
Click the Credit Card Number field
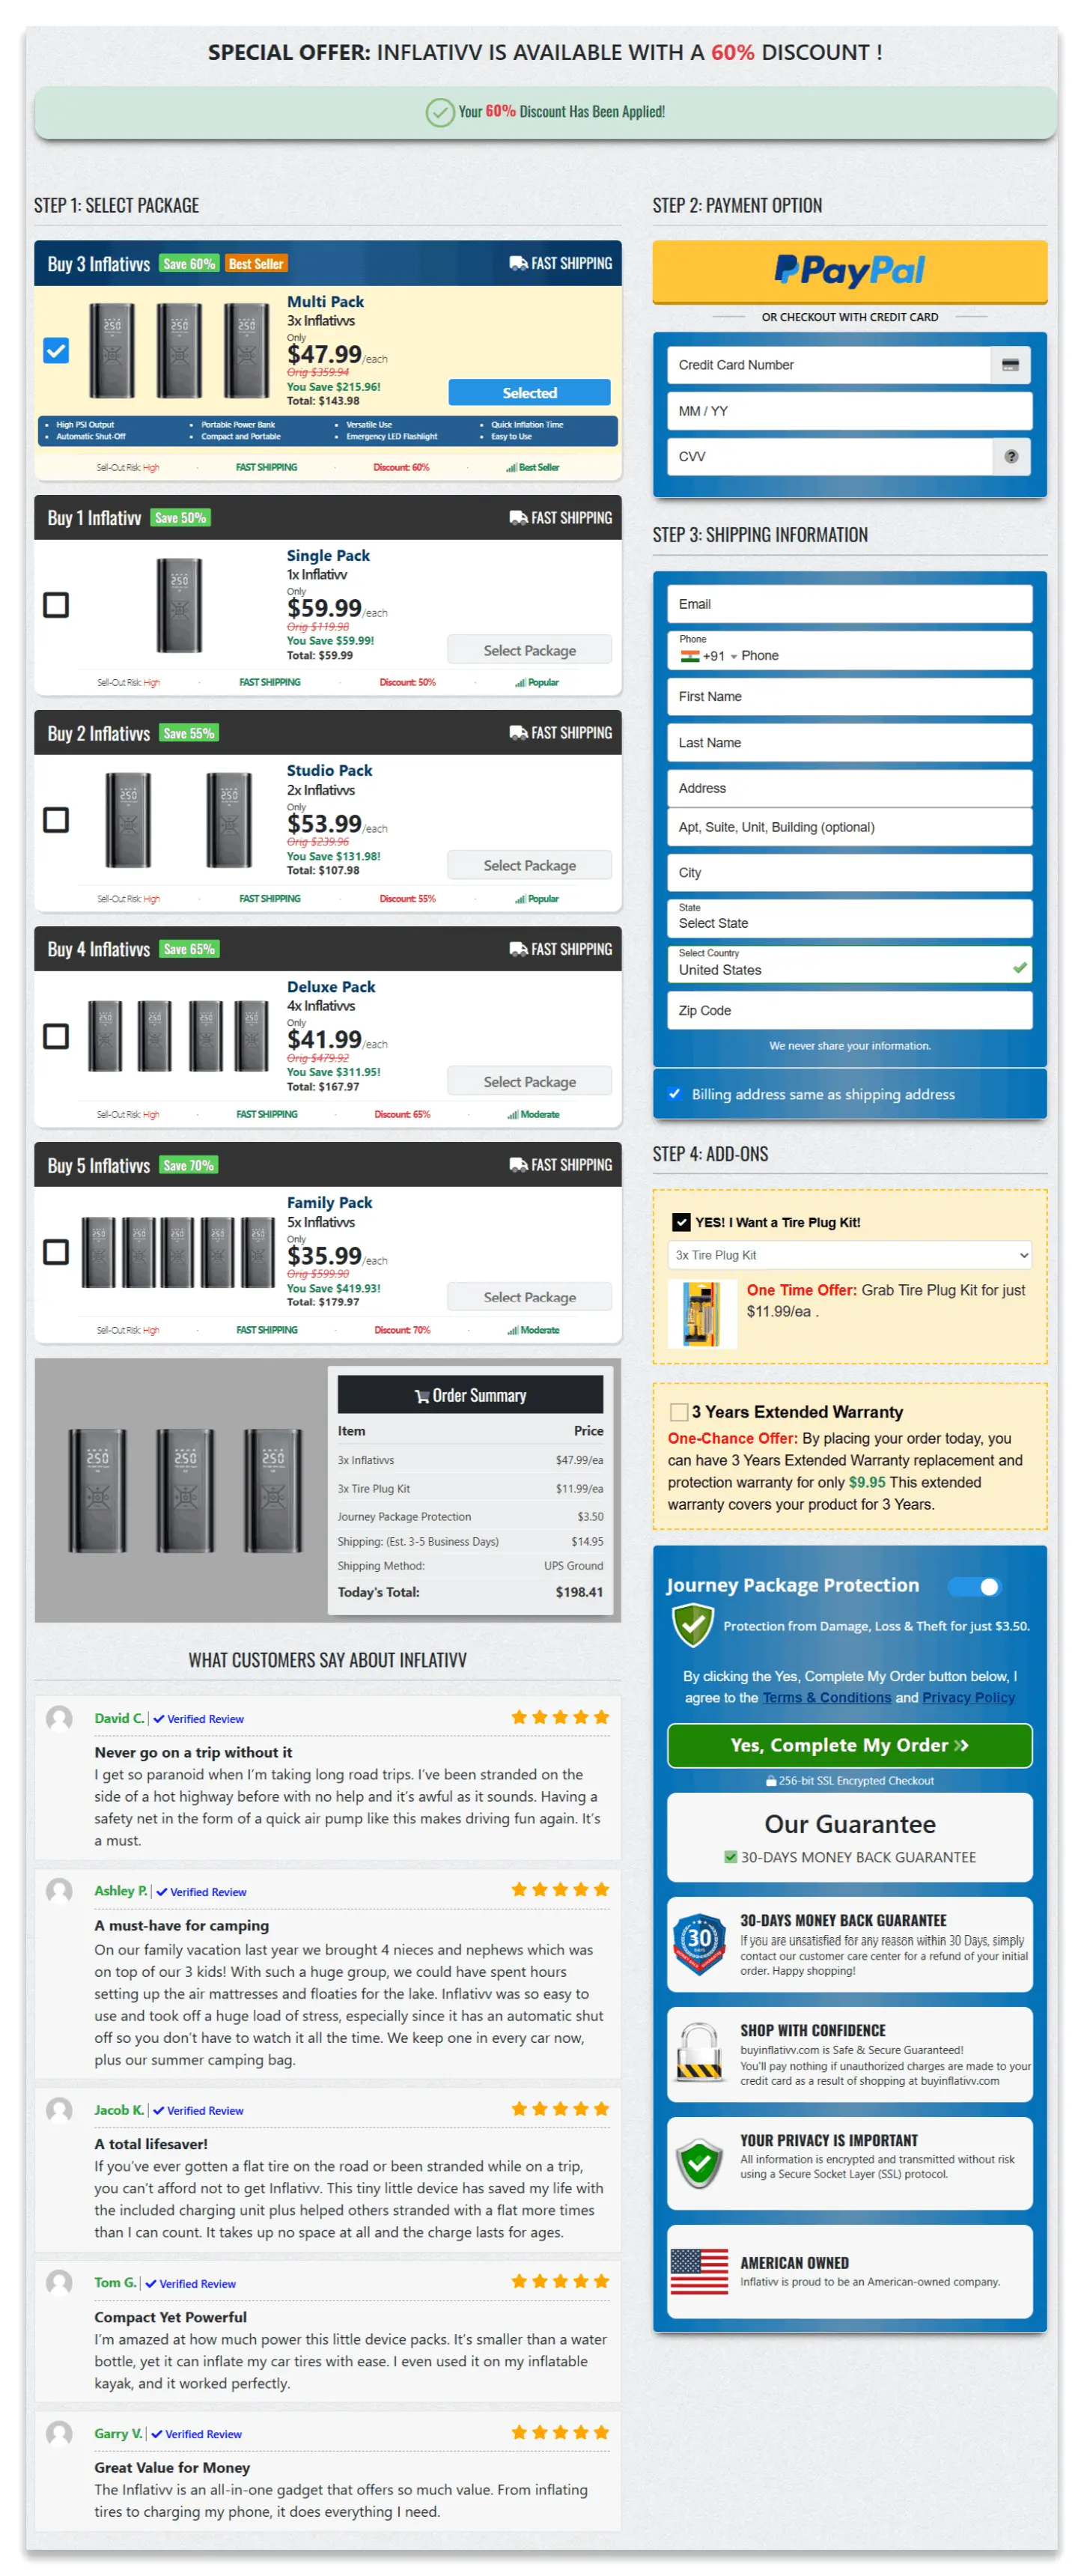point(829,365)
